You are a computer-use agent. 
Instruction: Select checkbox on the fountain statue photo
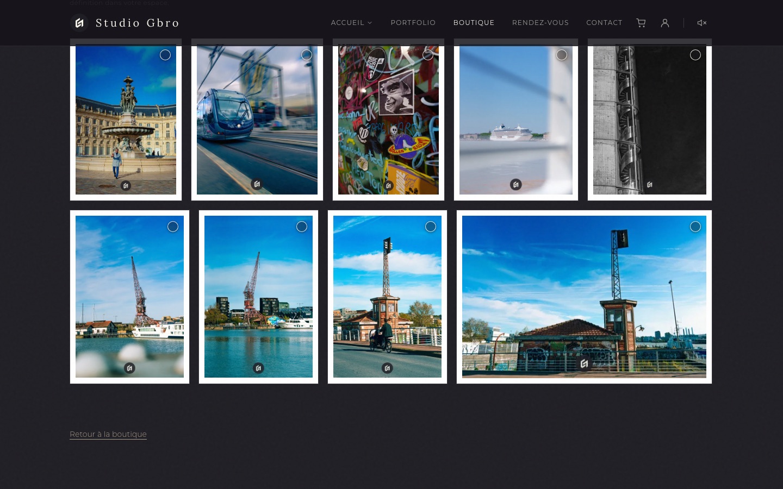[x=165, y=55]
